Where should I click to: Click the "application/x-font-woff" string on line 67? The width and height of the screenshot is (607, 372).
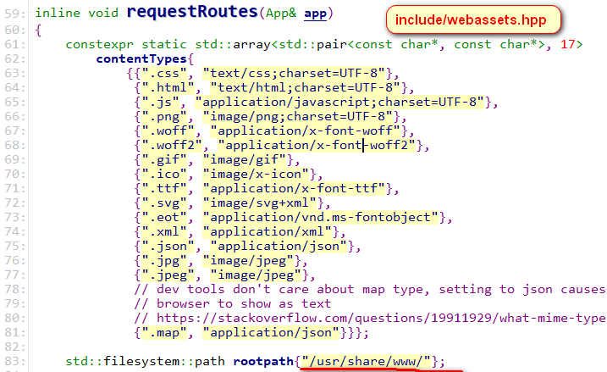[x=306, y=131]
